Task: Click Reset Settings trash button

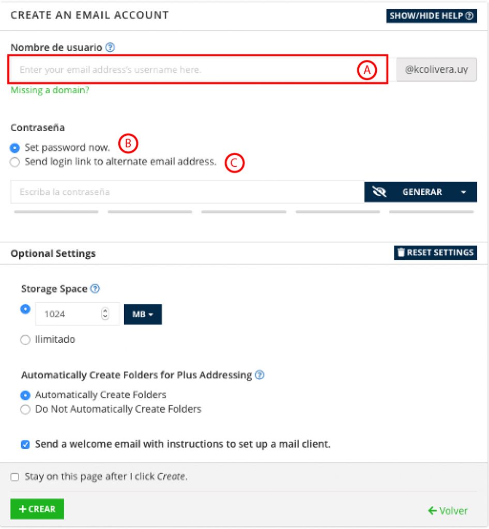Action: (x=435, y=253)
